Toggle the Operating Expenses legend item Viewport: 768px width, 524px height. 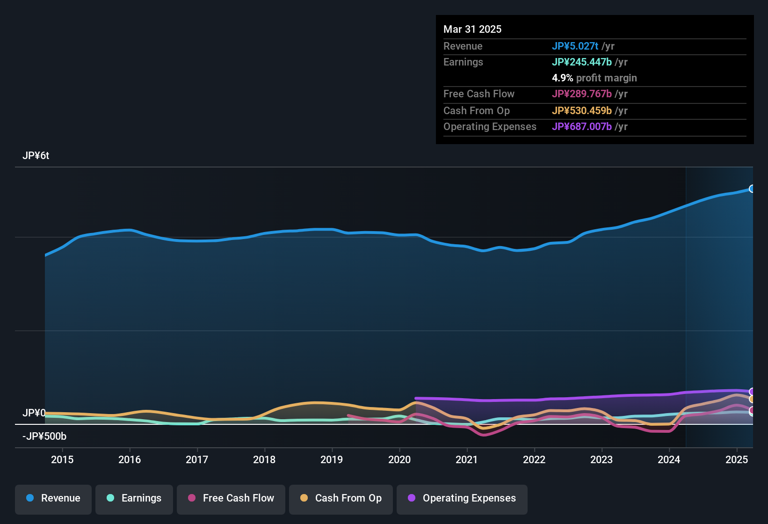[462, 499]
